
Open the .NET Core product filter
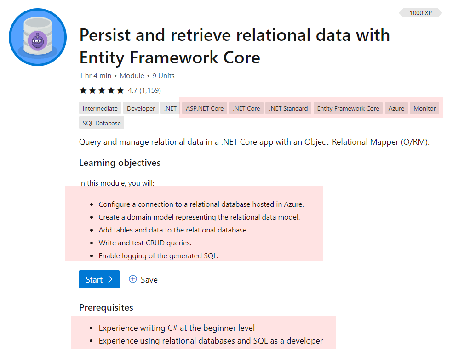tap(246, 108)
